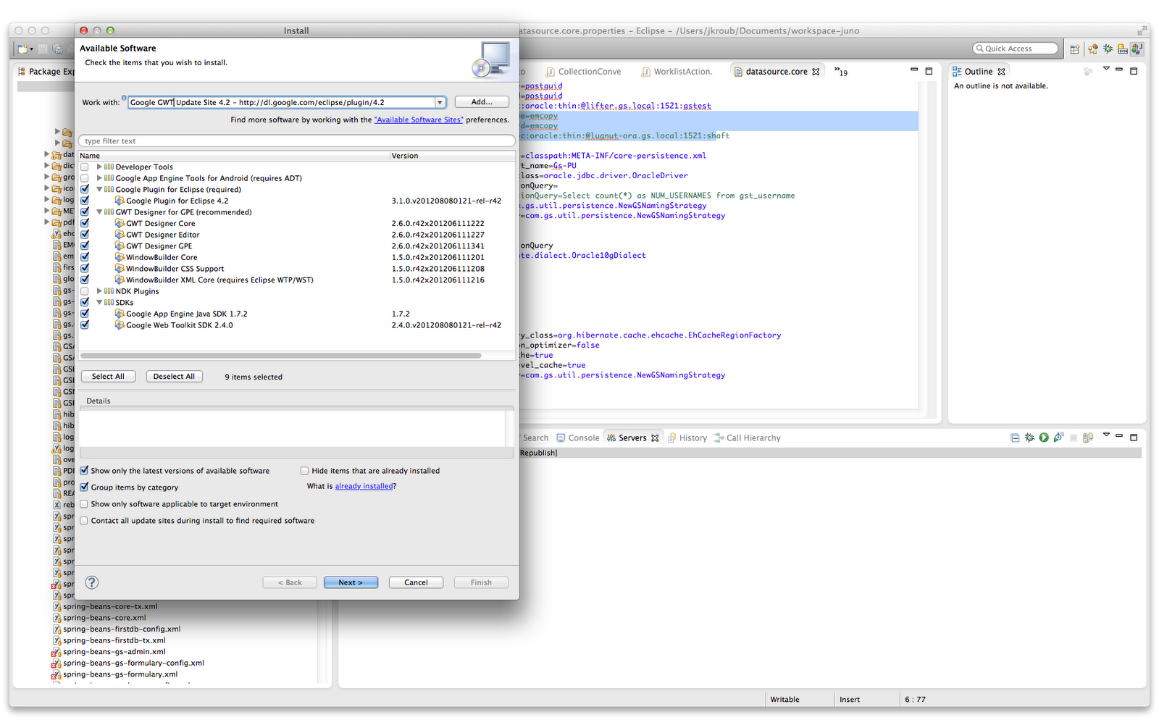Click the Quick Access search field
This screenshot has height=720, width=1159.
pos(1014,48)
